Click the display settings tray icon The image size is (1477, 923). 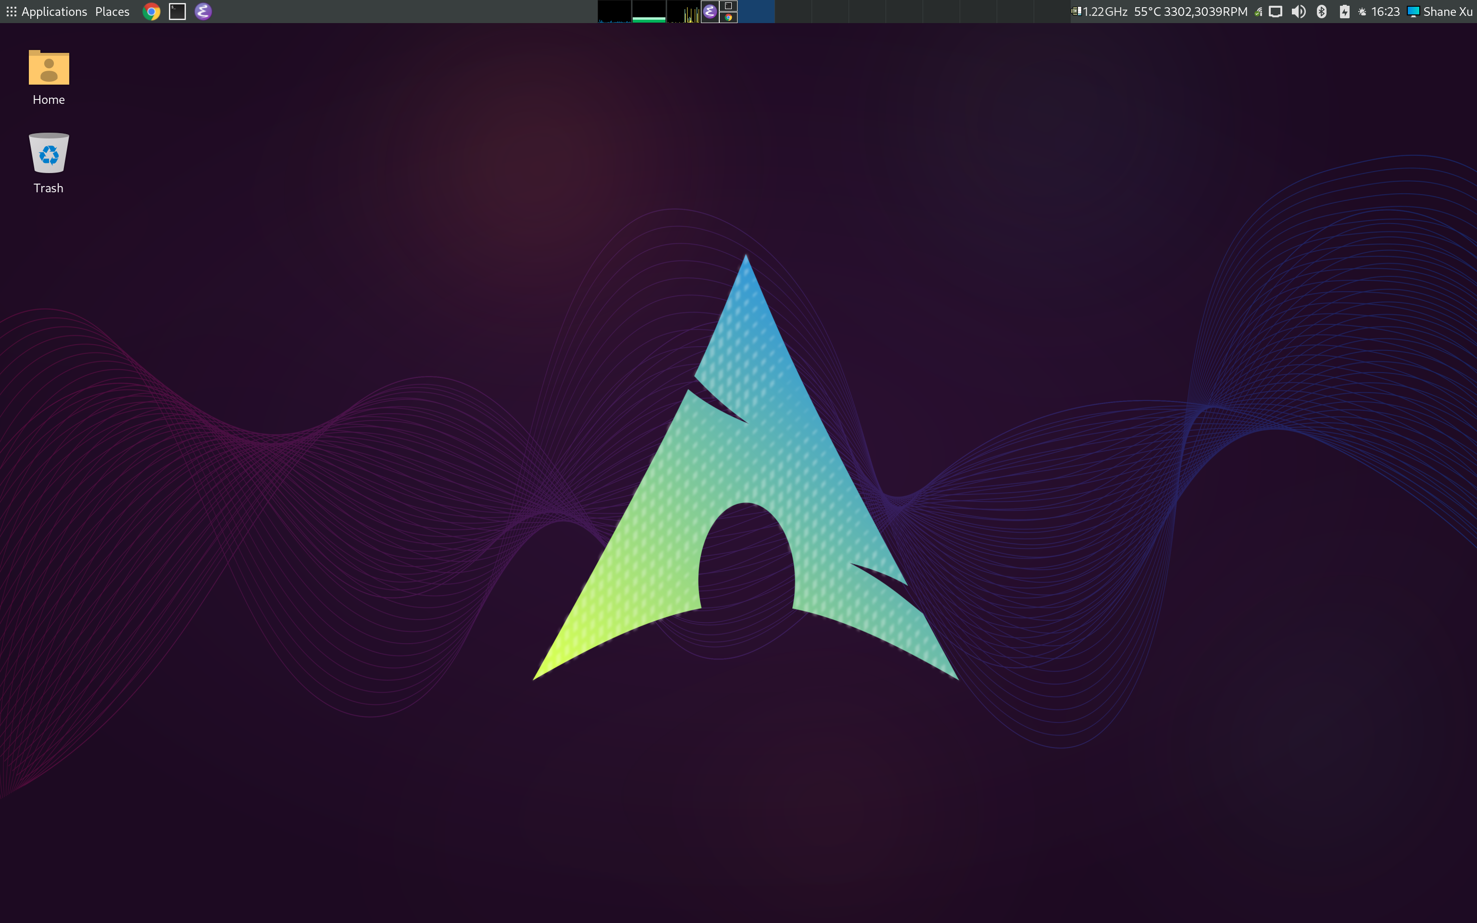pyautogui.click(x=1276, y=12)
